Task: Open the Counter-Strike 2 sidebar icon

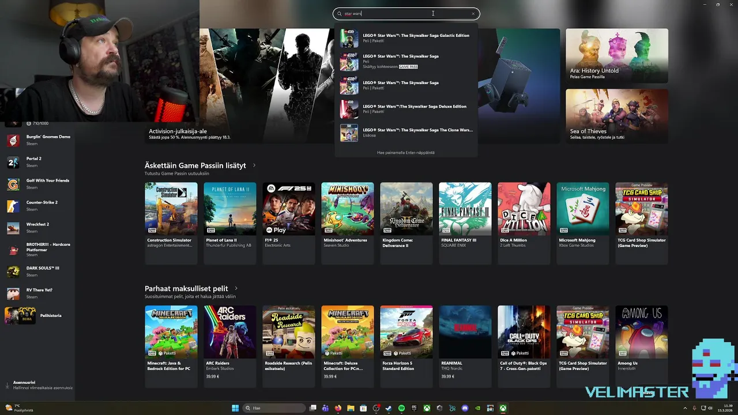Action: (13, 206)
